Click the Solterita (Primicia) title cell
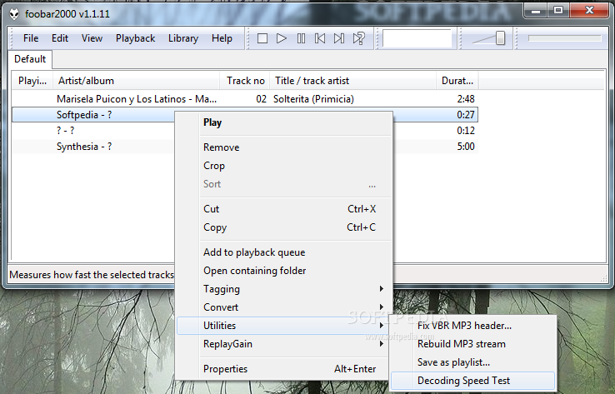Image resolution: width=615 pixels, height=394 pixels. point(313,99)
